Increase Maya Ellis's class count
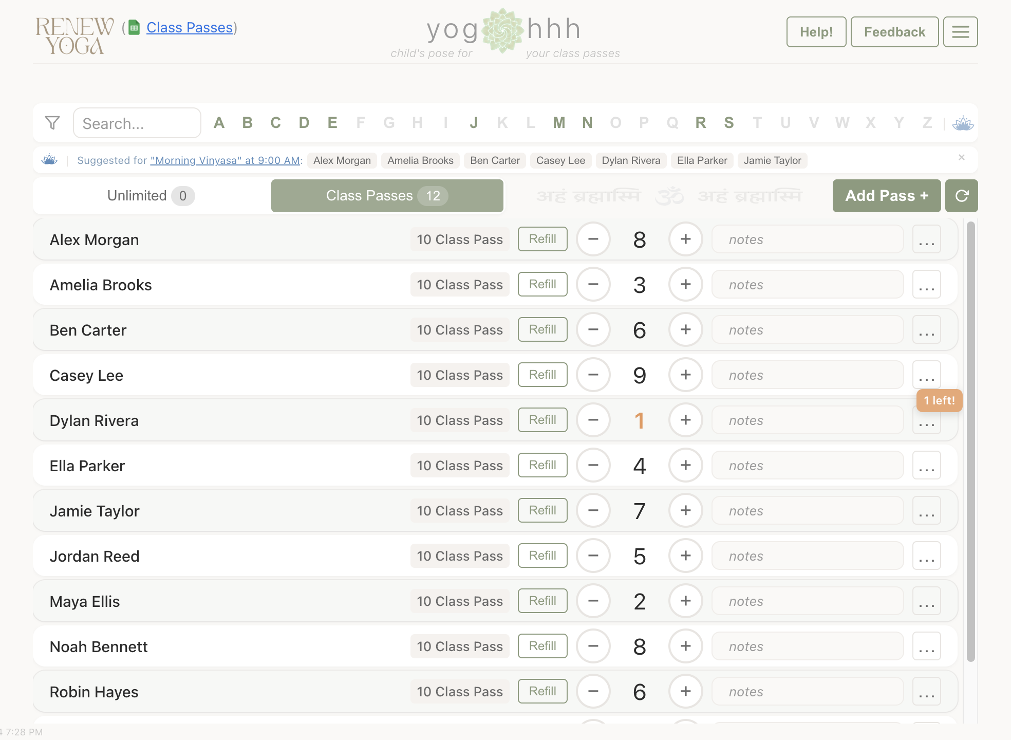This screenshot has width=1011, height=740. pyautogui.click(x=686, y=601)
